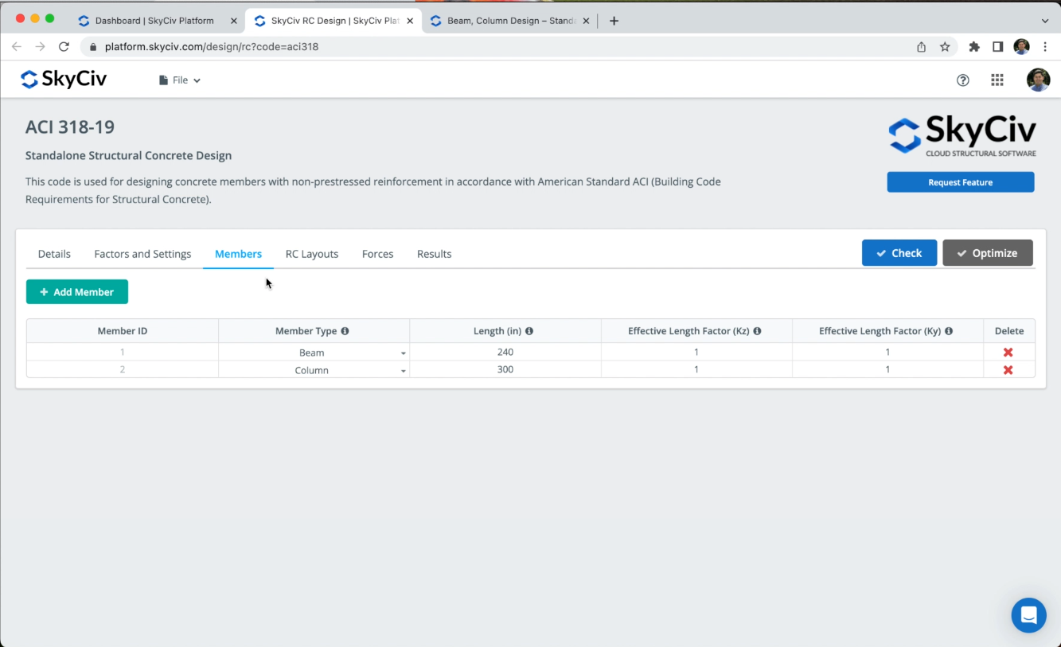Open the help question mark icon
The height and width of the screenshot is (647, 1061).
click(962, 80)
